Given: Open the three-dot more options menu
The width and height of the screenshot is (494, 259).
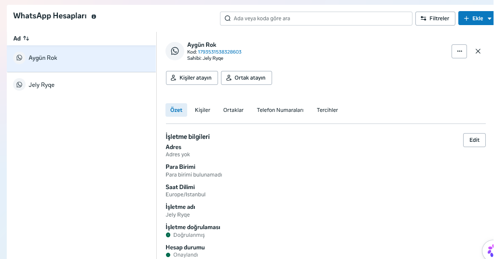Looking at the screenshot, I should (459, 51).
